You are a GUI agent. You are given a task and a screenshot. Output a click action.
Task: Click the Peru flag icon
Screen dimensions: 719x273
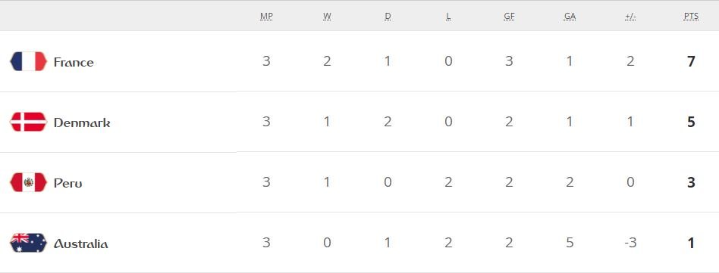(x=28, y=182)
